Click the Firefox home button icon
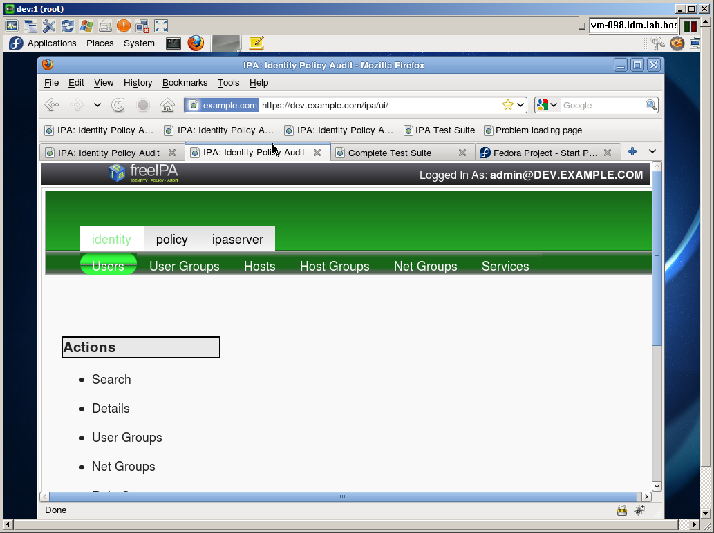The height and width of the screenshot is (533, 714). click(167, 106)
